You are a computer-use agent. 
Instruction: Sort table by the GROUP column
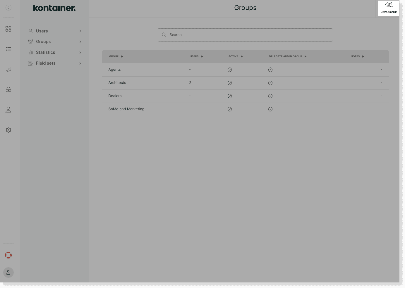coord(116,56)
